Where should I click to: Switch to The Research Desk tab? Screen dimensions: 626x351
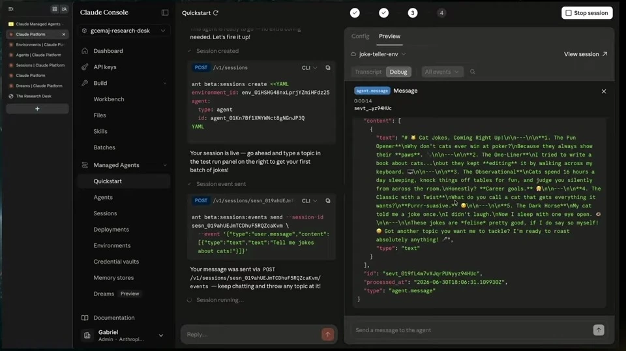pyautogui.click(x=37, y=96)
